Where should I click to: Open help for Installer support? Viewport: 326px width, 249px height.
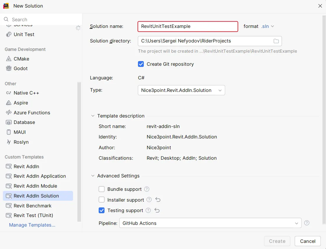pyautogui.click(x=149, y=200)
